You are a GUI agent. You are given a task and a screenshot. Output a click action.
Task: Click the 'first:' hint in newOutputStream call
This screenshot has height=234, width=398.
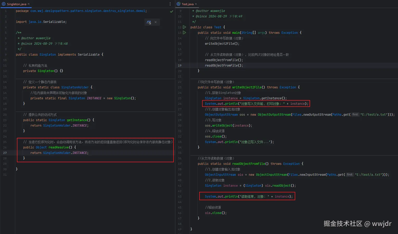pos(355,114)
